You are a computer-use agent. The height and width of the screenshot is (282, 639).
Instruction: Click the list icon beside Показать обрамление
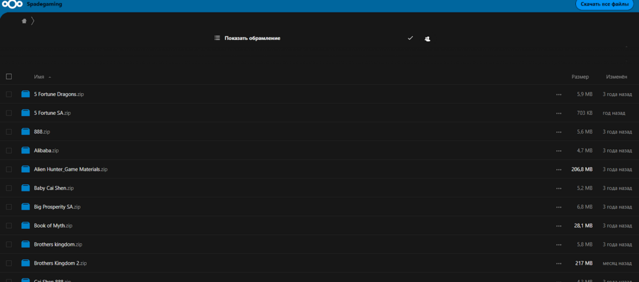(x=217, y=38)
